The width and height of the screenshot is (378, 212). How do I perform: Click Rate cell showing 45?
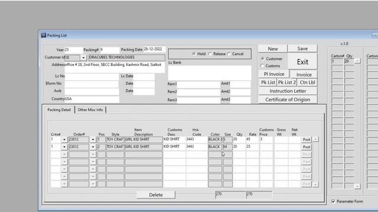tap(252, 140)
